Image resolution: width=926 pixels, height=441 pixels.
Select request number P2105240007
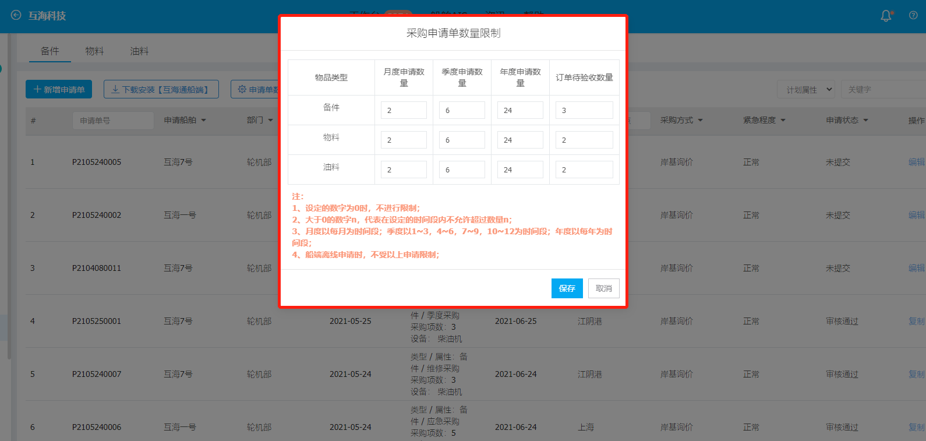(x=97, y=374)
